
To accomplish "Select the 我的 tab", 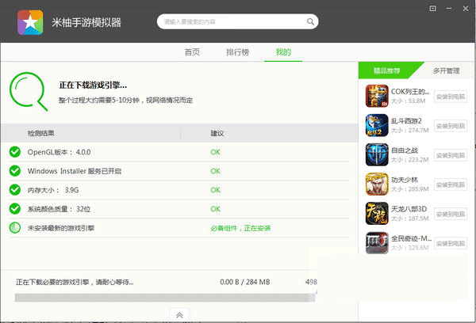I will [283, 52].
